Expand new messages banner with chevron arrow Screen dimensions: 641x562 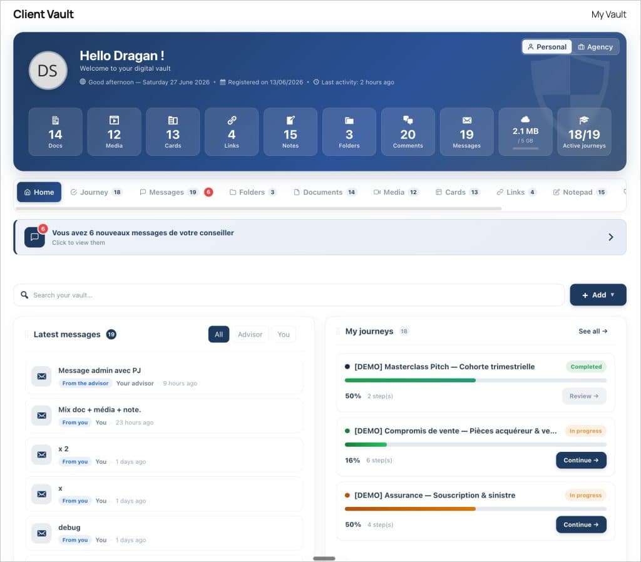(x=611, y=237)
